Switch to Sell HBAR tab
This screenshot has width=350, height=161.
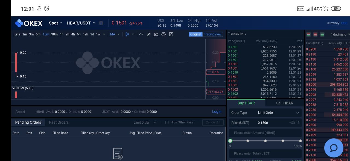click(x=285, y=103)
